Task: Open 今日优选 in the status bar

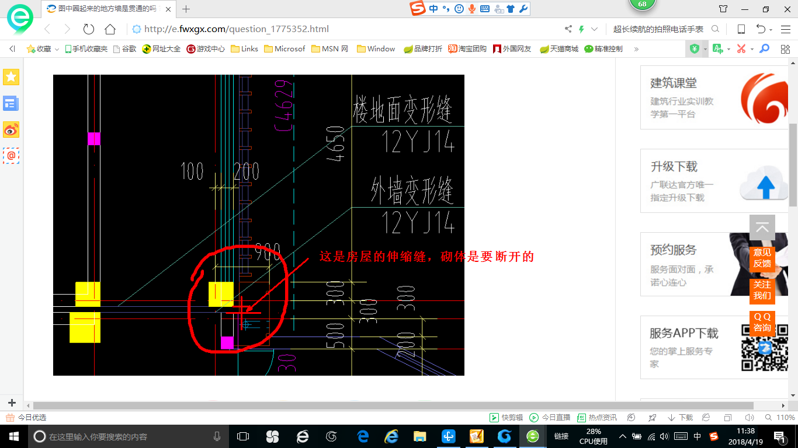Action: (x=26, y=418)
